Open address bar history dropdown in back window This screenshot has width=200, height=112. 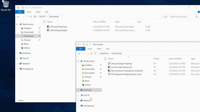click(x=163, y=16)
